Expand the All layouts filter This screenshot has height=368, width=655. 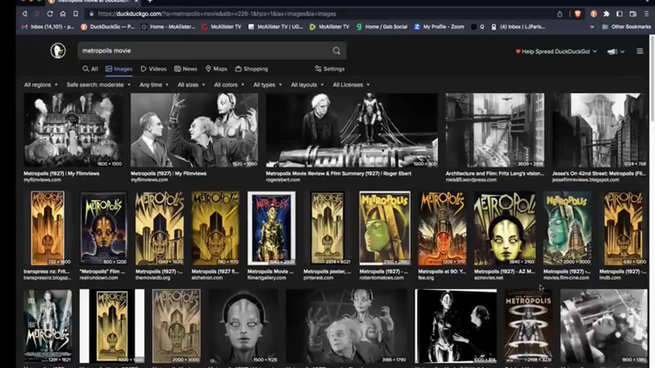[x=308, y=85]
